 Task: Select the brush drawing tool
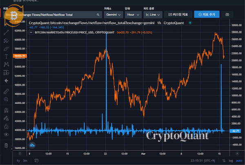point(6,48)
